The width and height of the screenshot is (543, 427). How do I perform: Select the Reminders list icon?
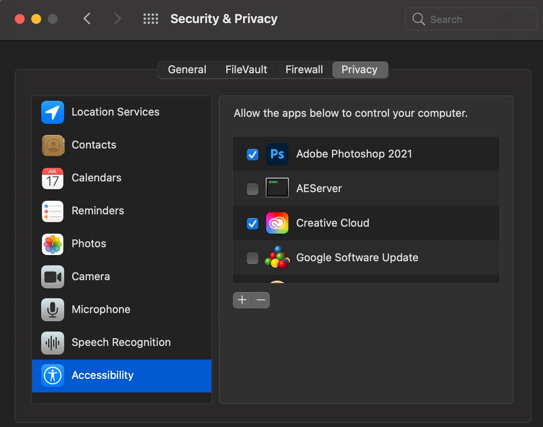pyautogui.click(x=53, y=211)
